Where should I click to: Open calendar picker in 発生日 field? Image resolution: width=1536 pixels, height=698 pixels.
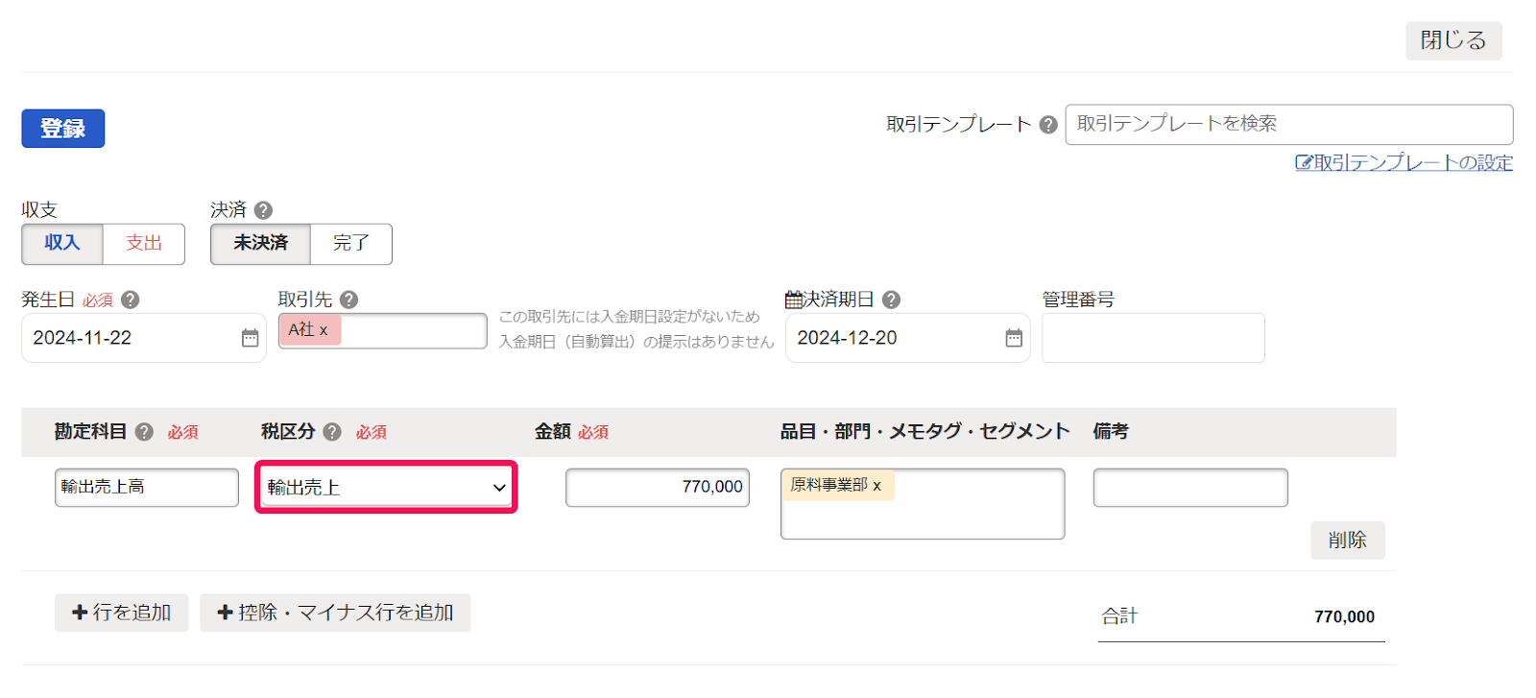coord(250,338)
